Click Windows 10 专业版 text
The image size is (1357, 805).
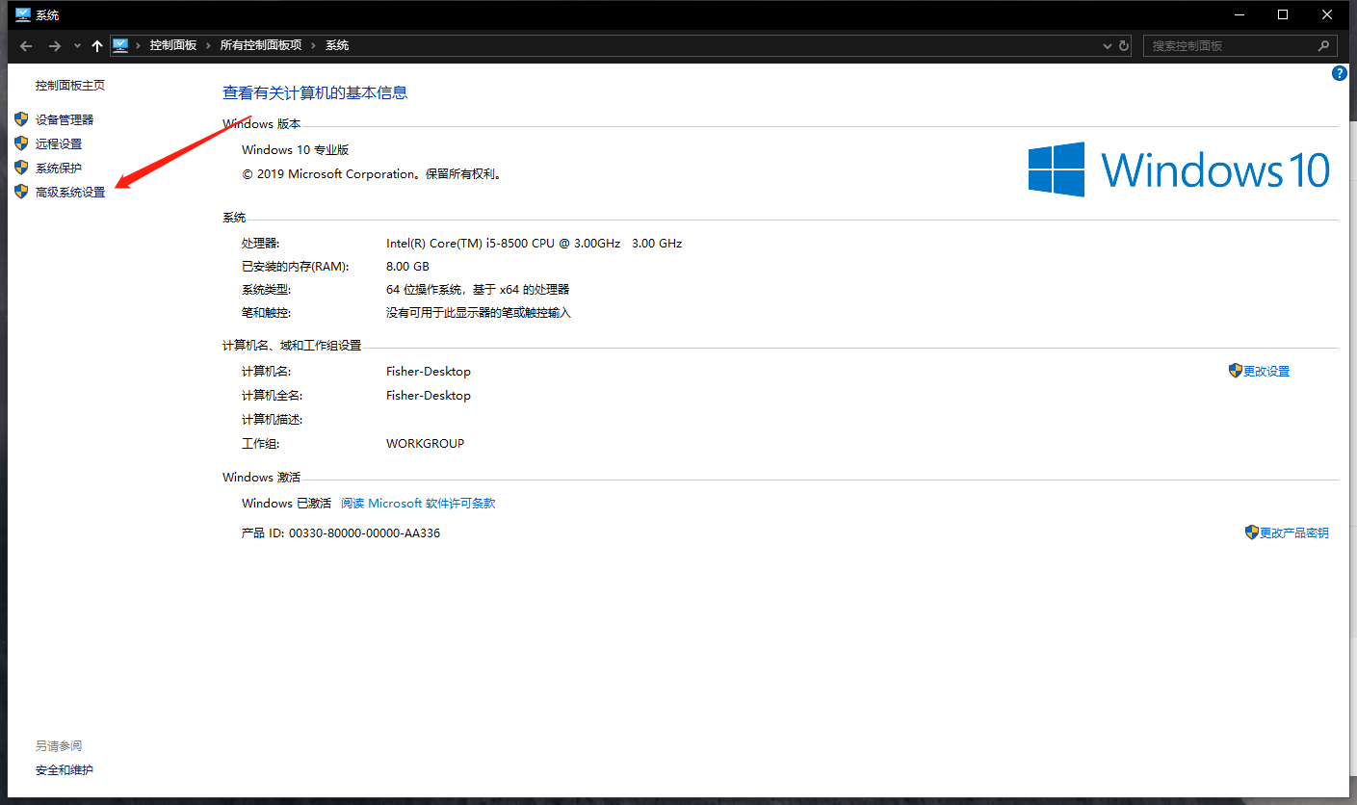click(295, 150)
